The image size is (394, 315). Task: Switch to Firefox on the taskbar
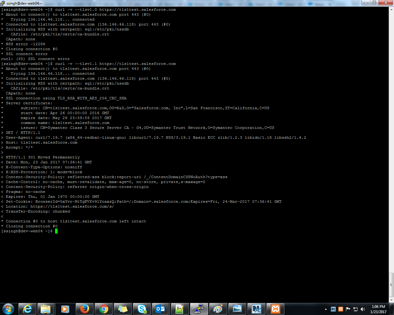tap(84, 309)
